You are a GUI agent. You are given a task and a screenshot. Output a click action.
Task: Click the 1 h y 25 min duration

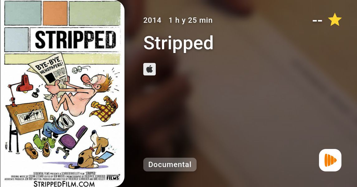pos(191,20)
